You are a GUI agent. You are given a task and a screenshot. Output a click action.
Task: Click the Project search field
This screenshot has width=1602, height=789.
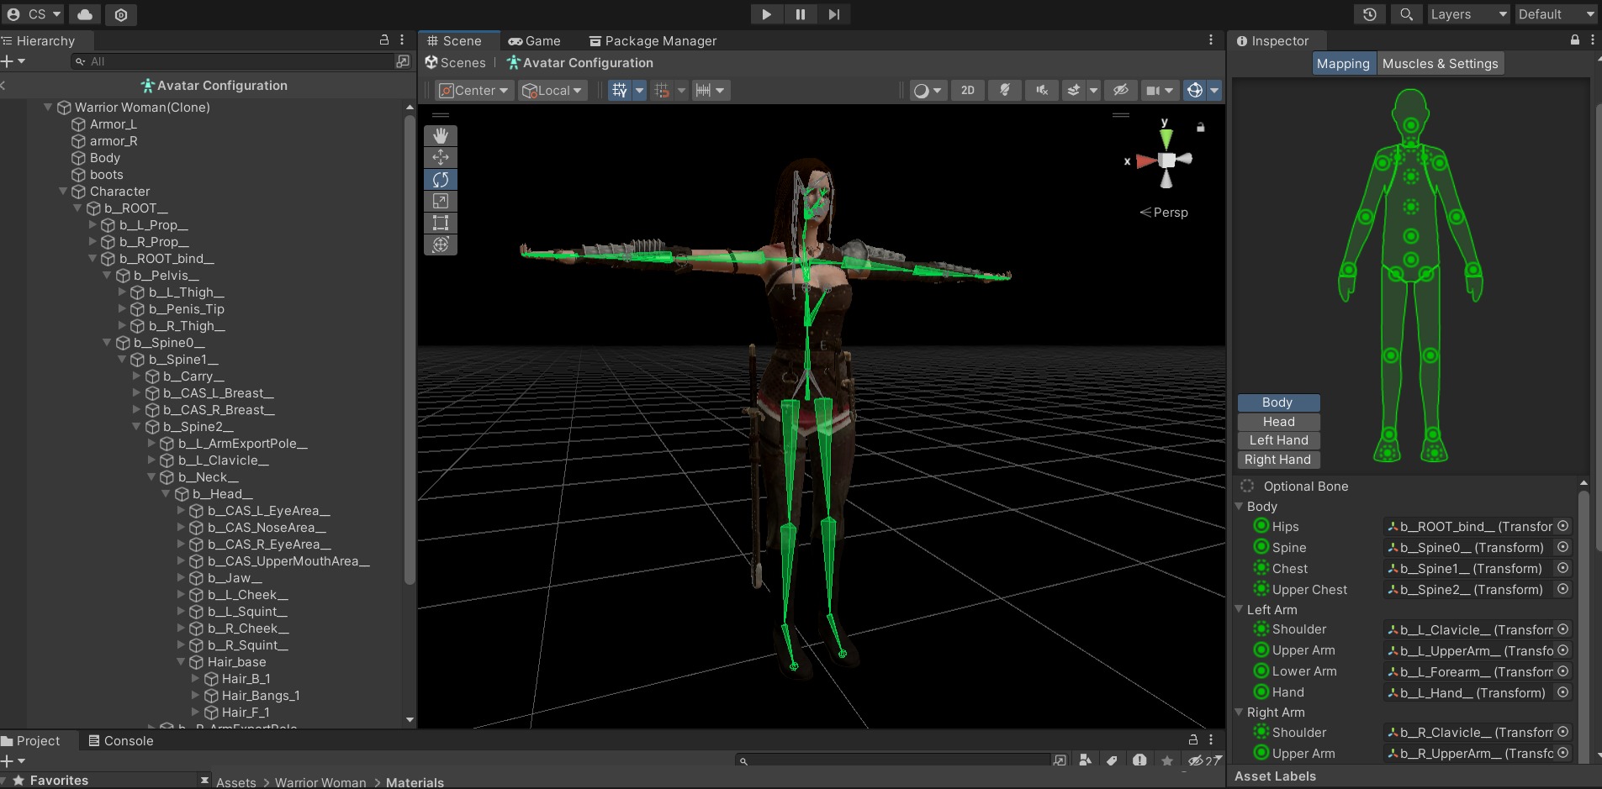tap(893, 760)
